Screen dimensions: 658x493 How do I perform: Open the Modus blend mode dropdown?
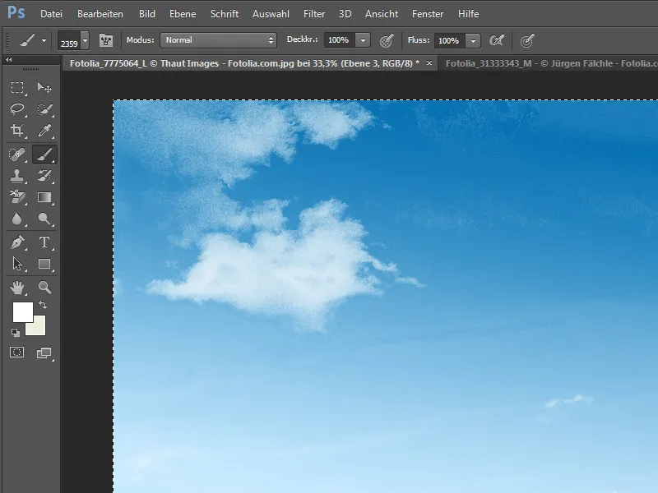coord(218,40)
